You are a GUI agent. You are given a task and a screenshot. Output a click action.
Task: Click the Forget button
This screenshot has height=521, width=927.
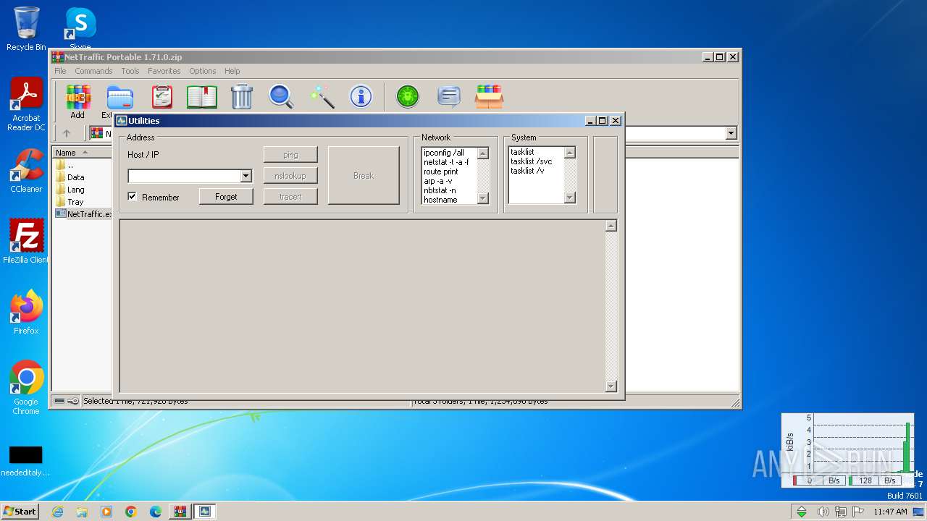pos(226,196)
